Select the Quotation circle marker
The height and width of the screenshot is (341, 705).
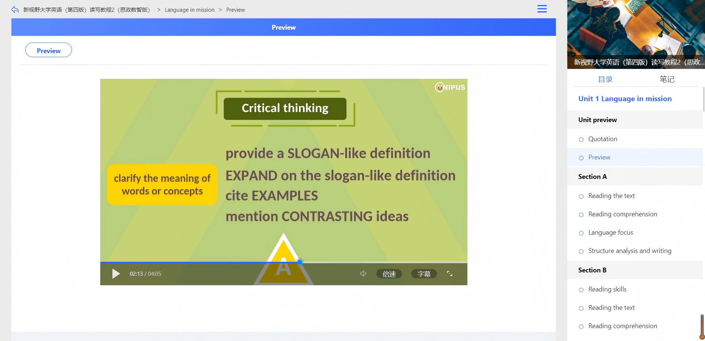tap(581, 140)
